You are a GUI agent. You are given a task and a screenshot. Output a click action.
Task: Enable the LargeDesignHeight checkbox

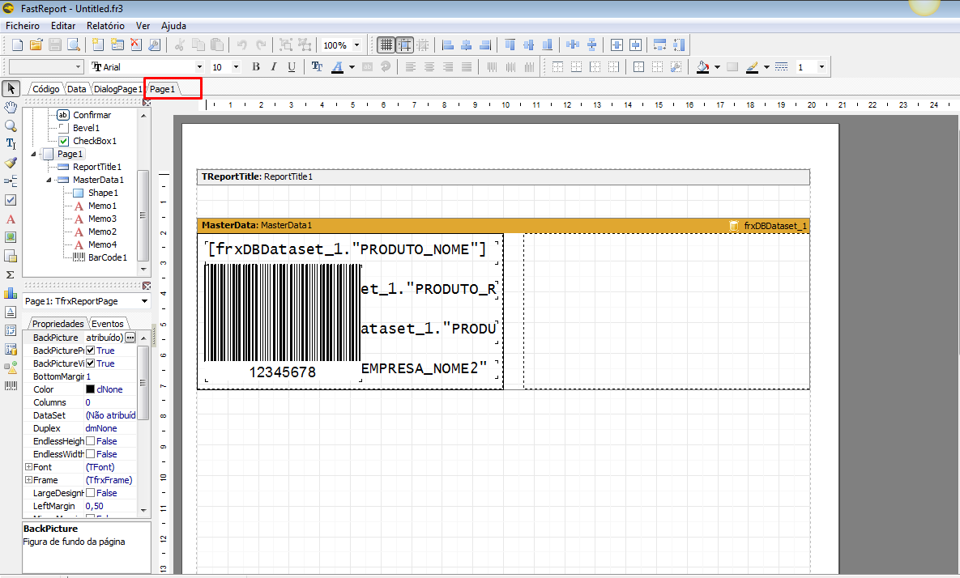coord(91,493)
